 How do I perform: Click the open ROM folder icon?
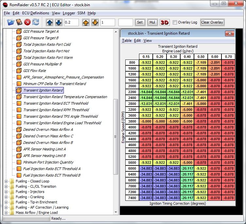(x=11, y=22)
